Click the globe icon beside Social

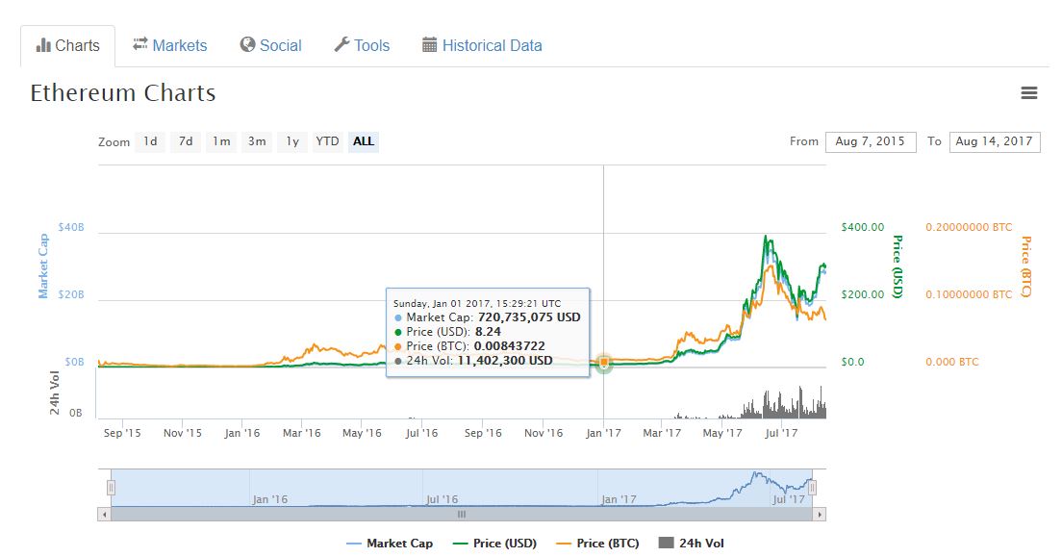pyautogui.click(x=247, y=44)
